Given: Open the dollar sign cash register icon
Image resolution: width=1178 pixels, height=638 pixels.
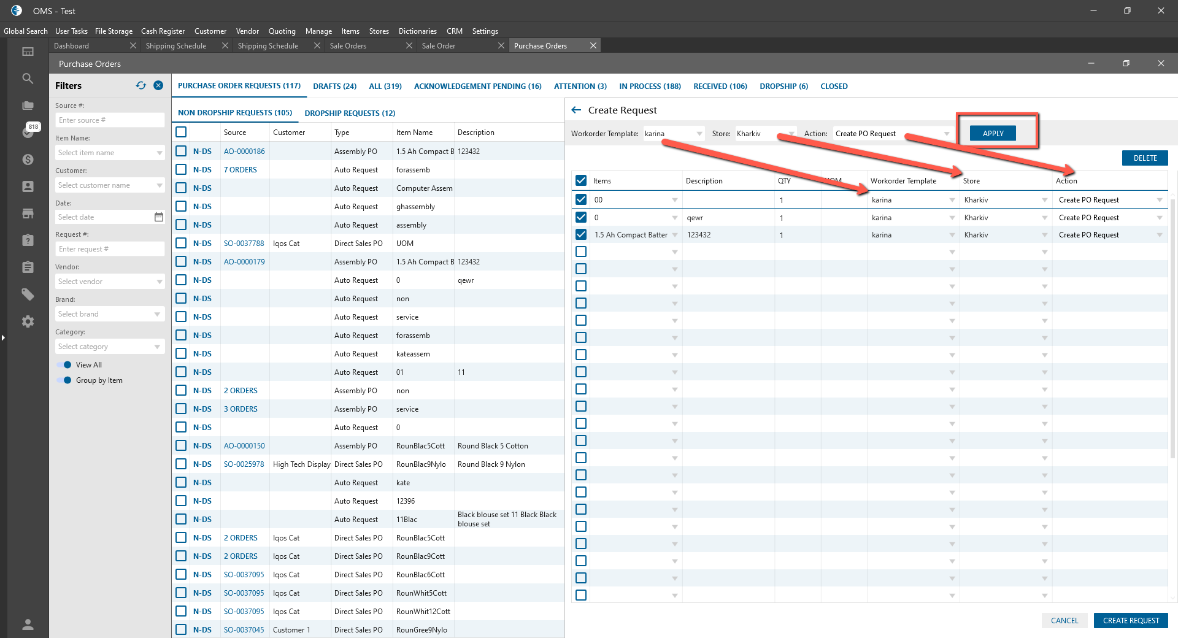Looking at the screenshot, I should click(x=28, y=159).
